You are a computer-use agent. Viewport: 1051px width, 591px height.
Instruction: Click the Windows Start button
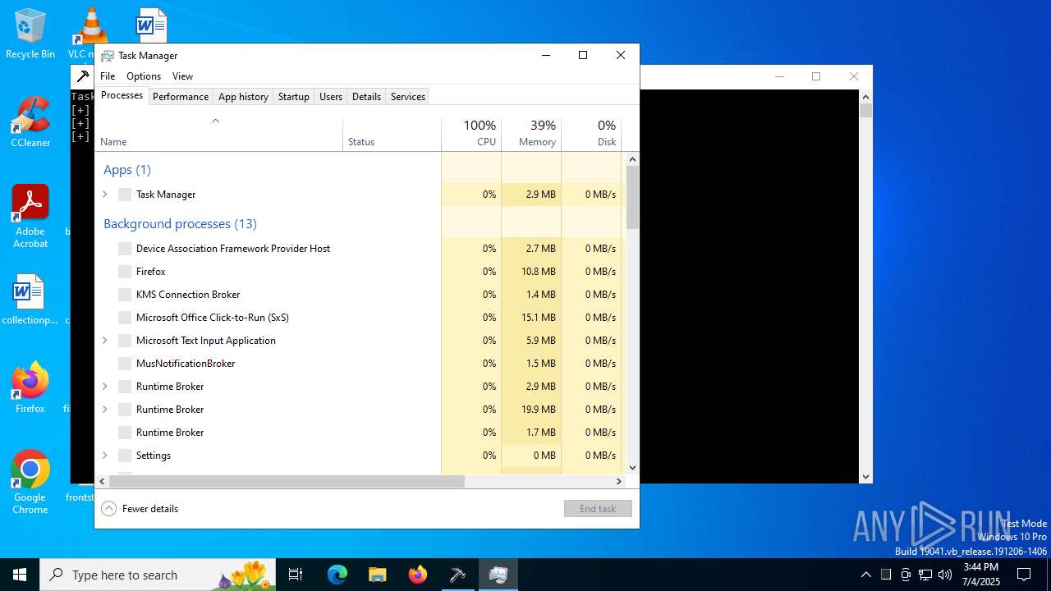pos(20,575)
